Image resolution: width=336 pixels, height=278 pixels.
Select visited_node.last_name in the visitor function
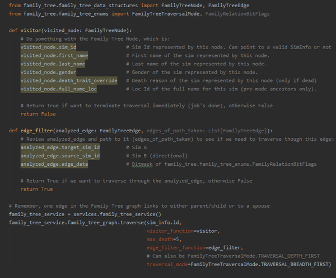52,64
